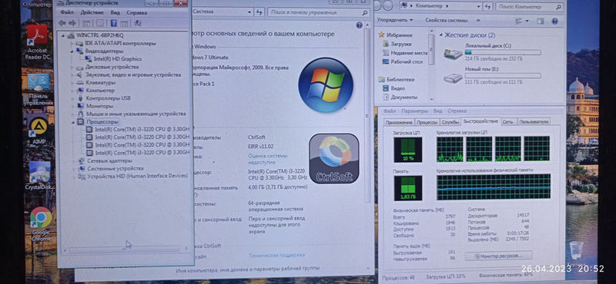616x284 pixels.
Task: Open Acrobat Reader DC desktop icon
Action: 37,41
